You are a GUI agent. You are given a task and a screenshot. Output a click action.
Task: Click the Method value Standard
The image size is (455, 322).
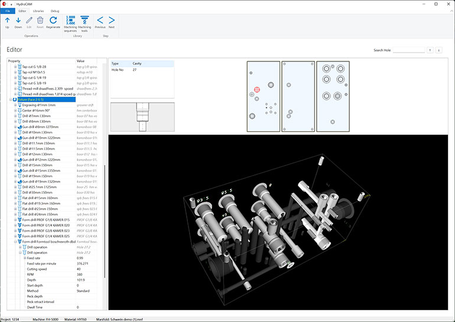coord(83,291)
